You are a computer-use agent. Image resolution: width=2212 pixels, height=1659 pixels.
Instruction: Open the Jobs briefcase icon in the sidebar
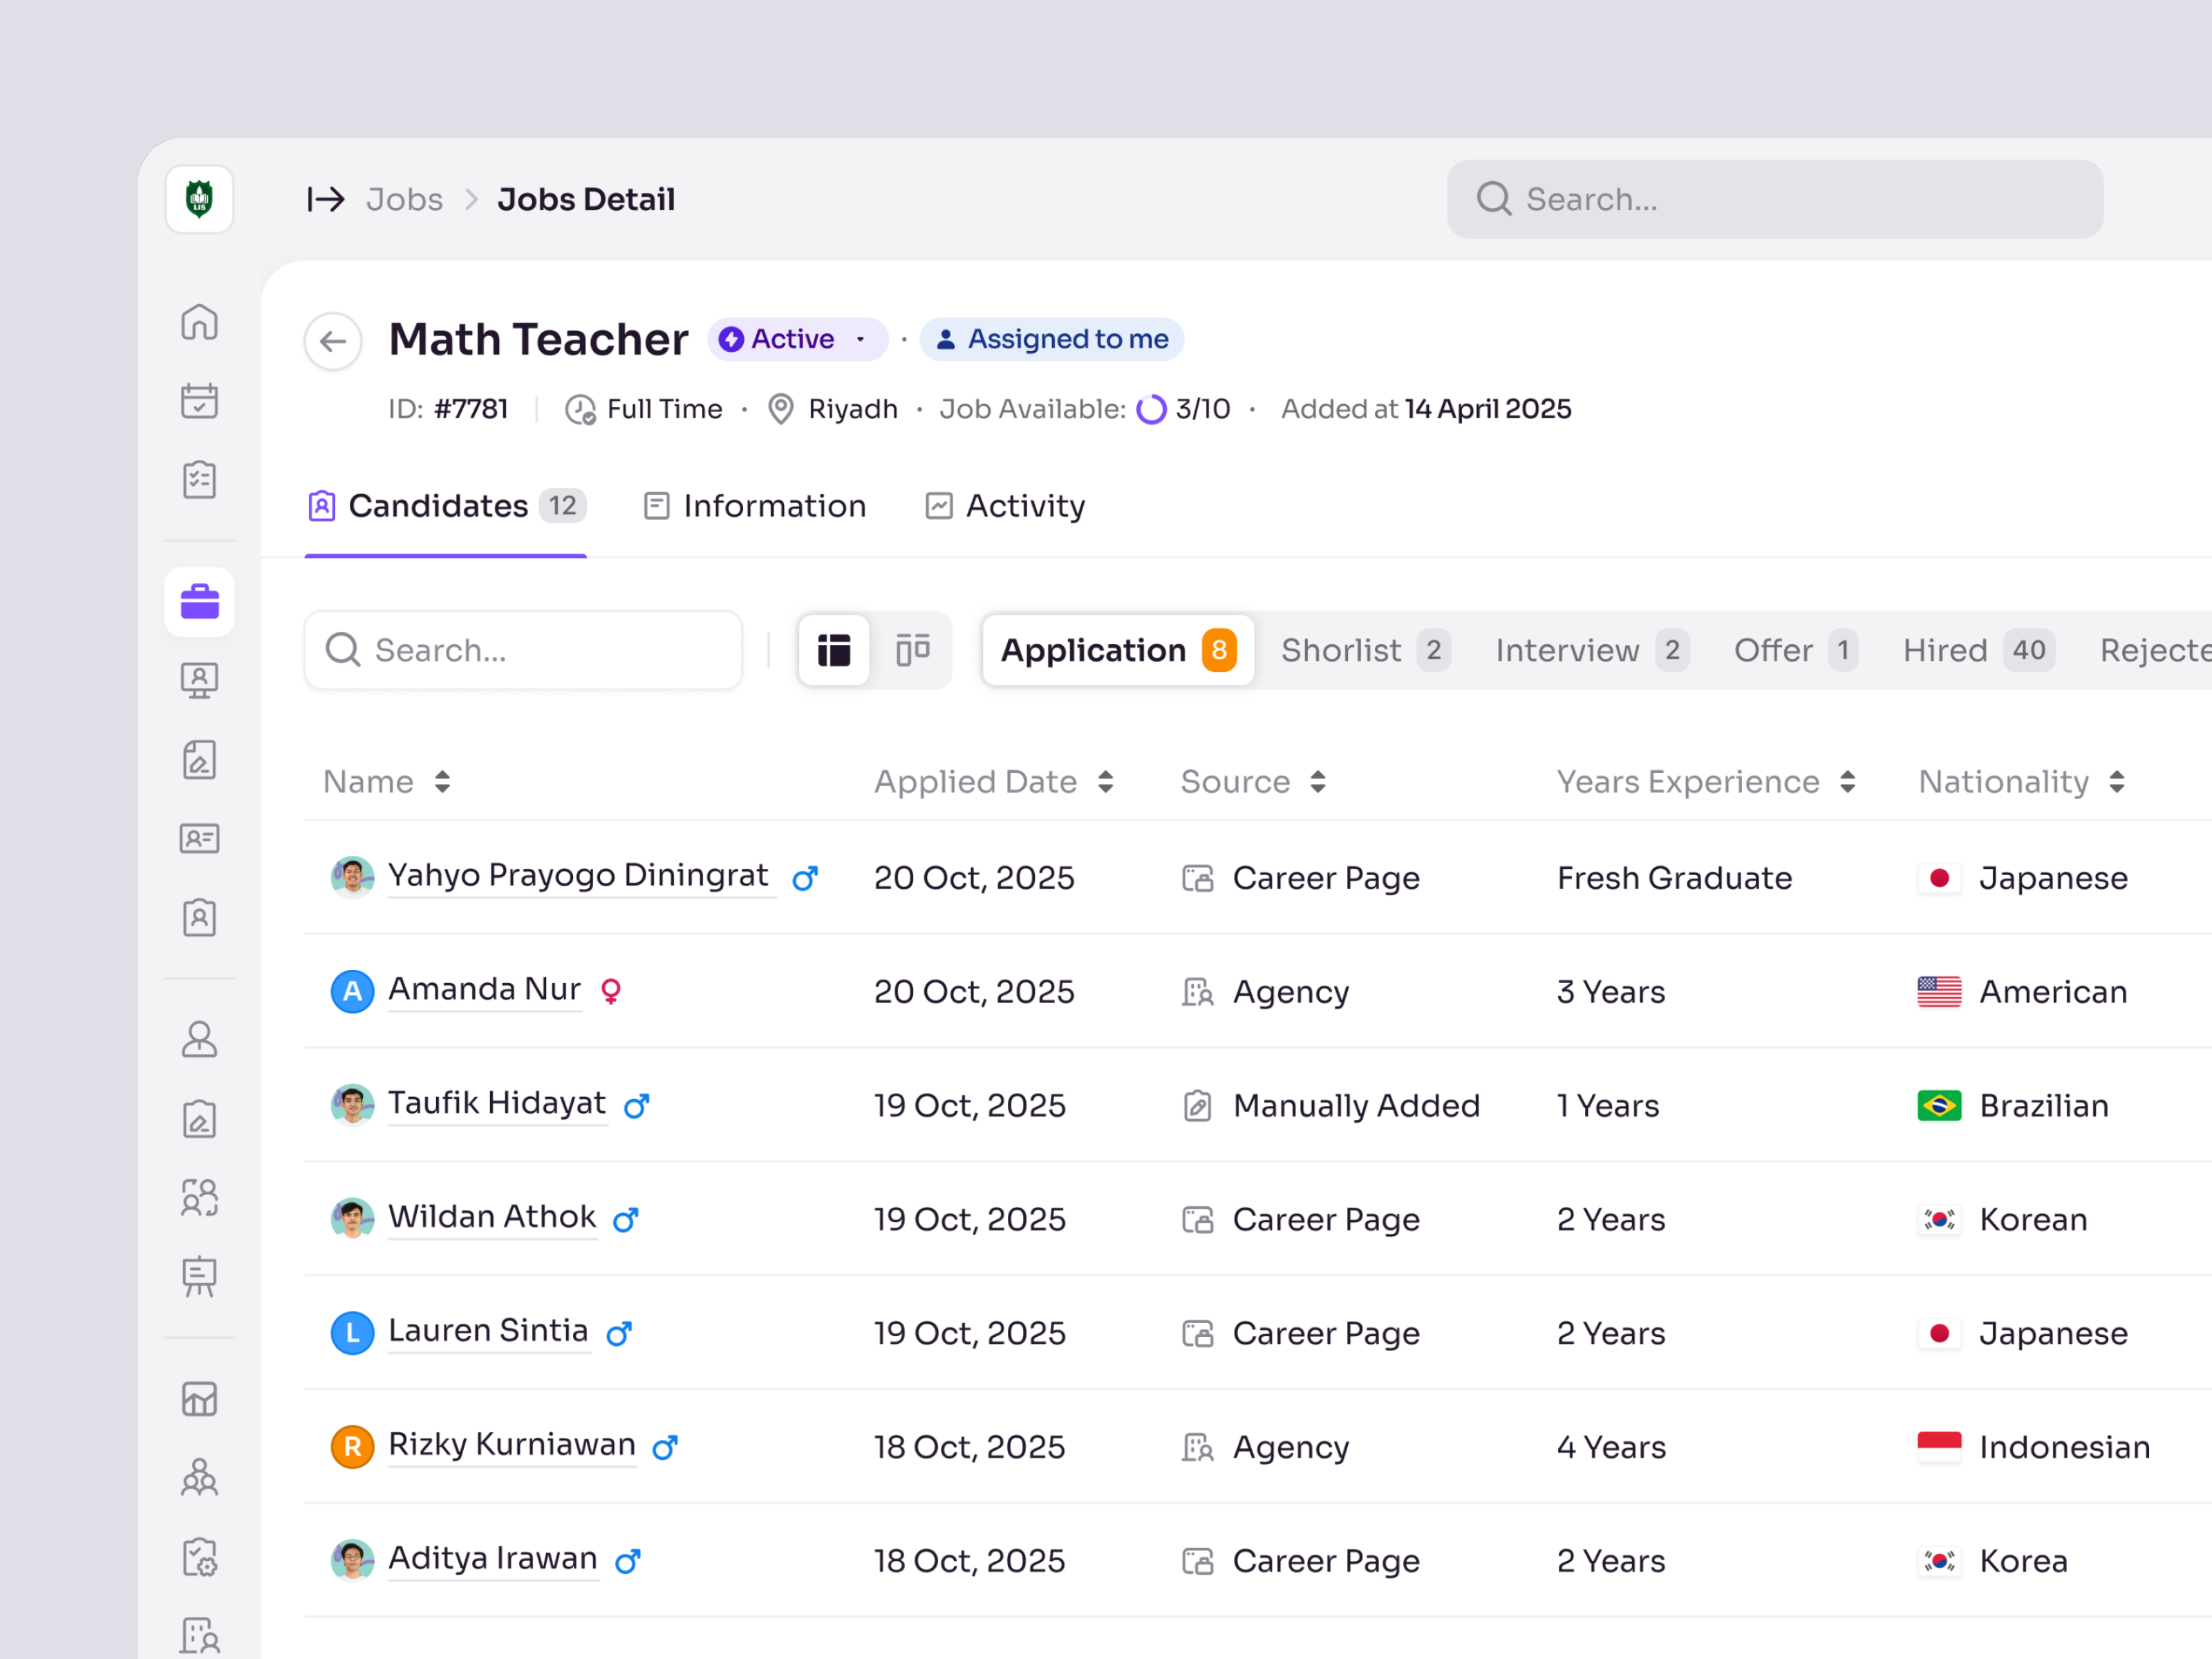tap(199, 601)
